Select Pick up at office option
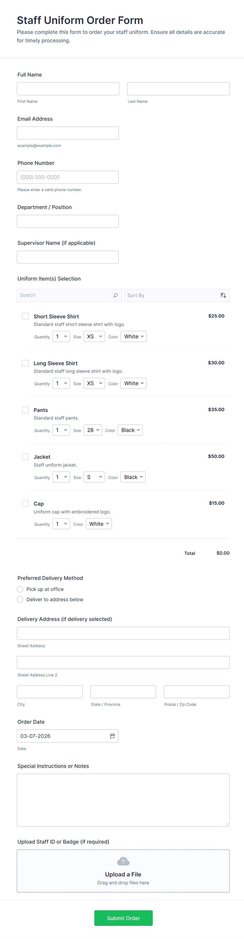 click(20, 589)
